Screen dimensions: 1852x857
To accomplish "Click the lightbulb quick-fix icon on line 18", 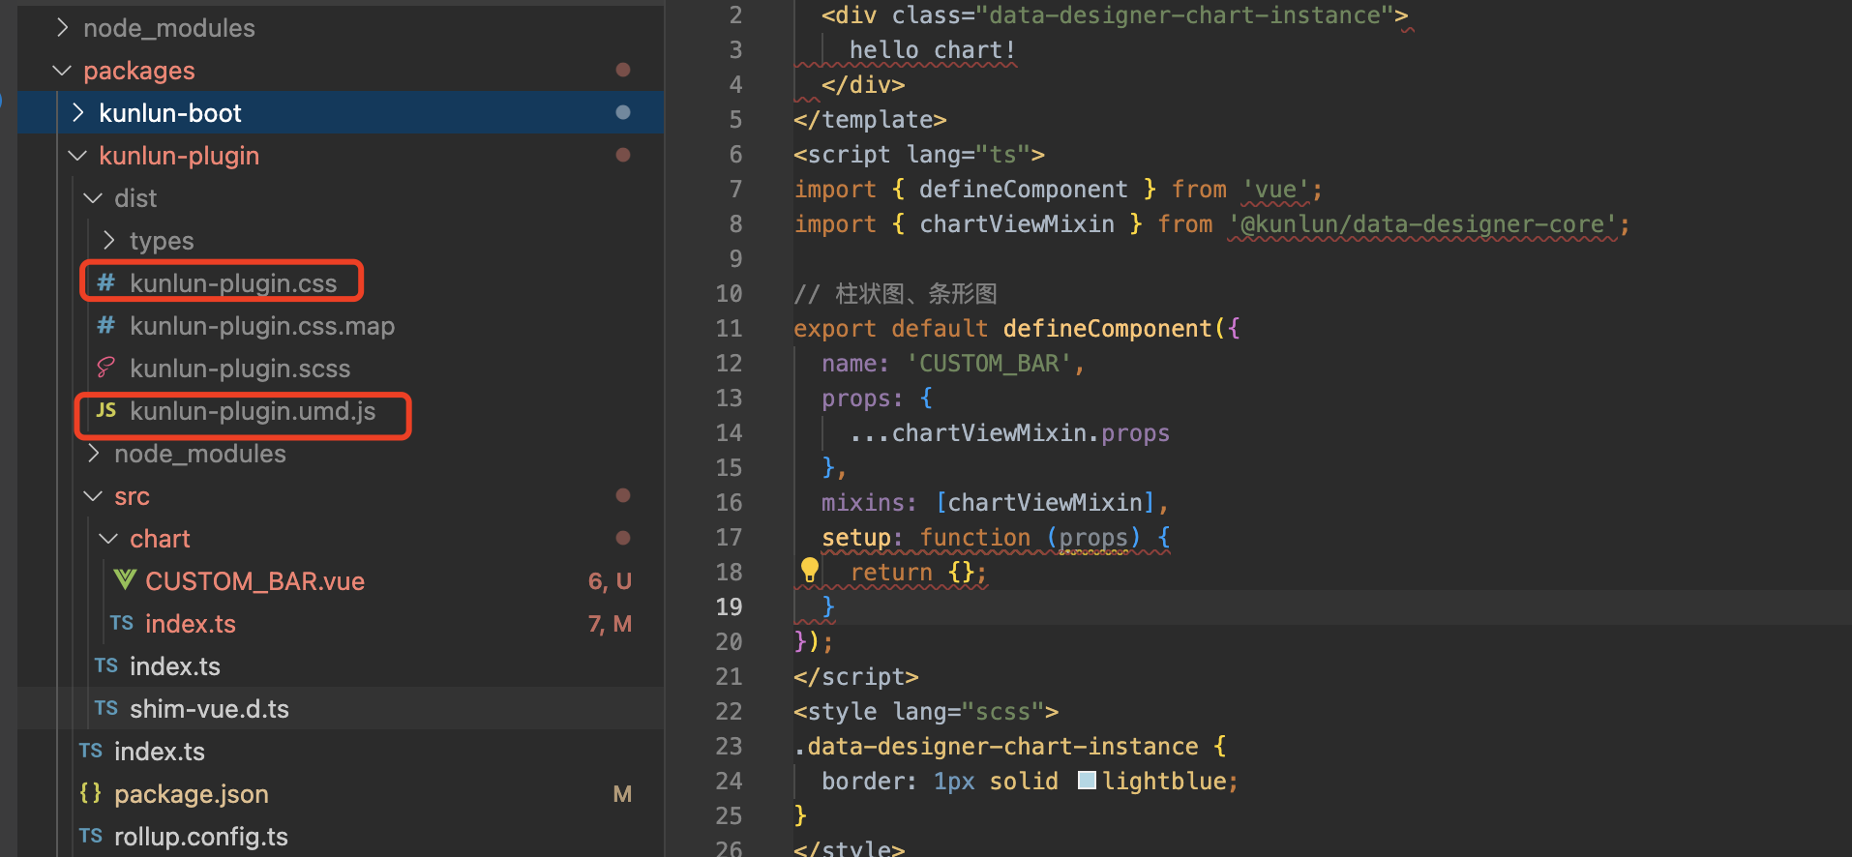I will [x=810, y=571].
